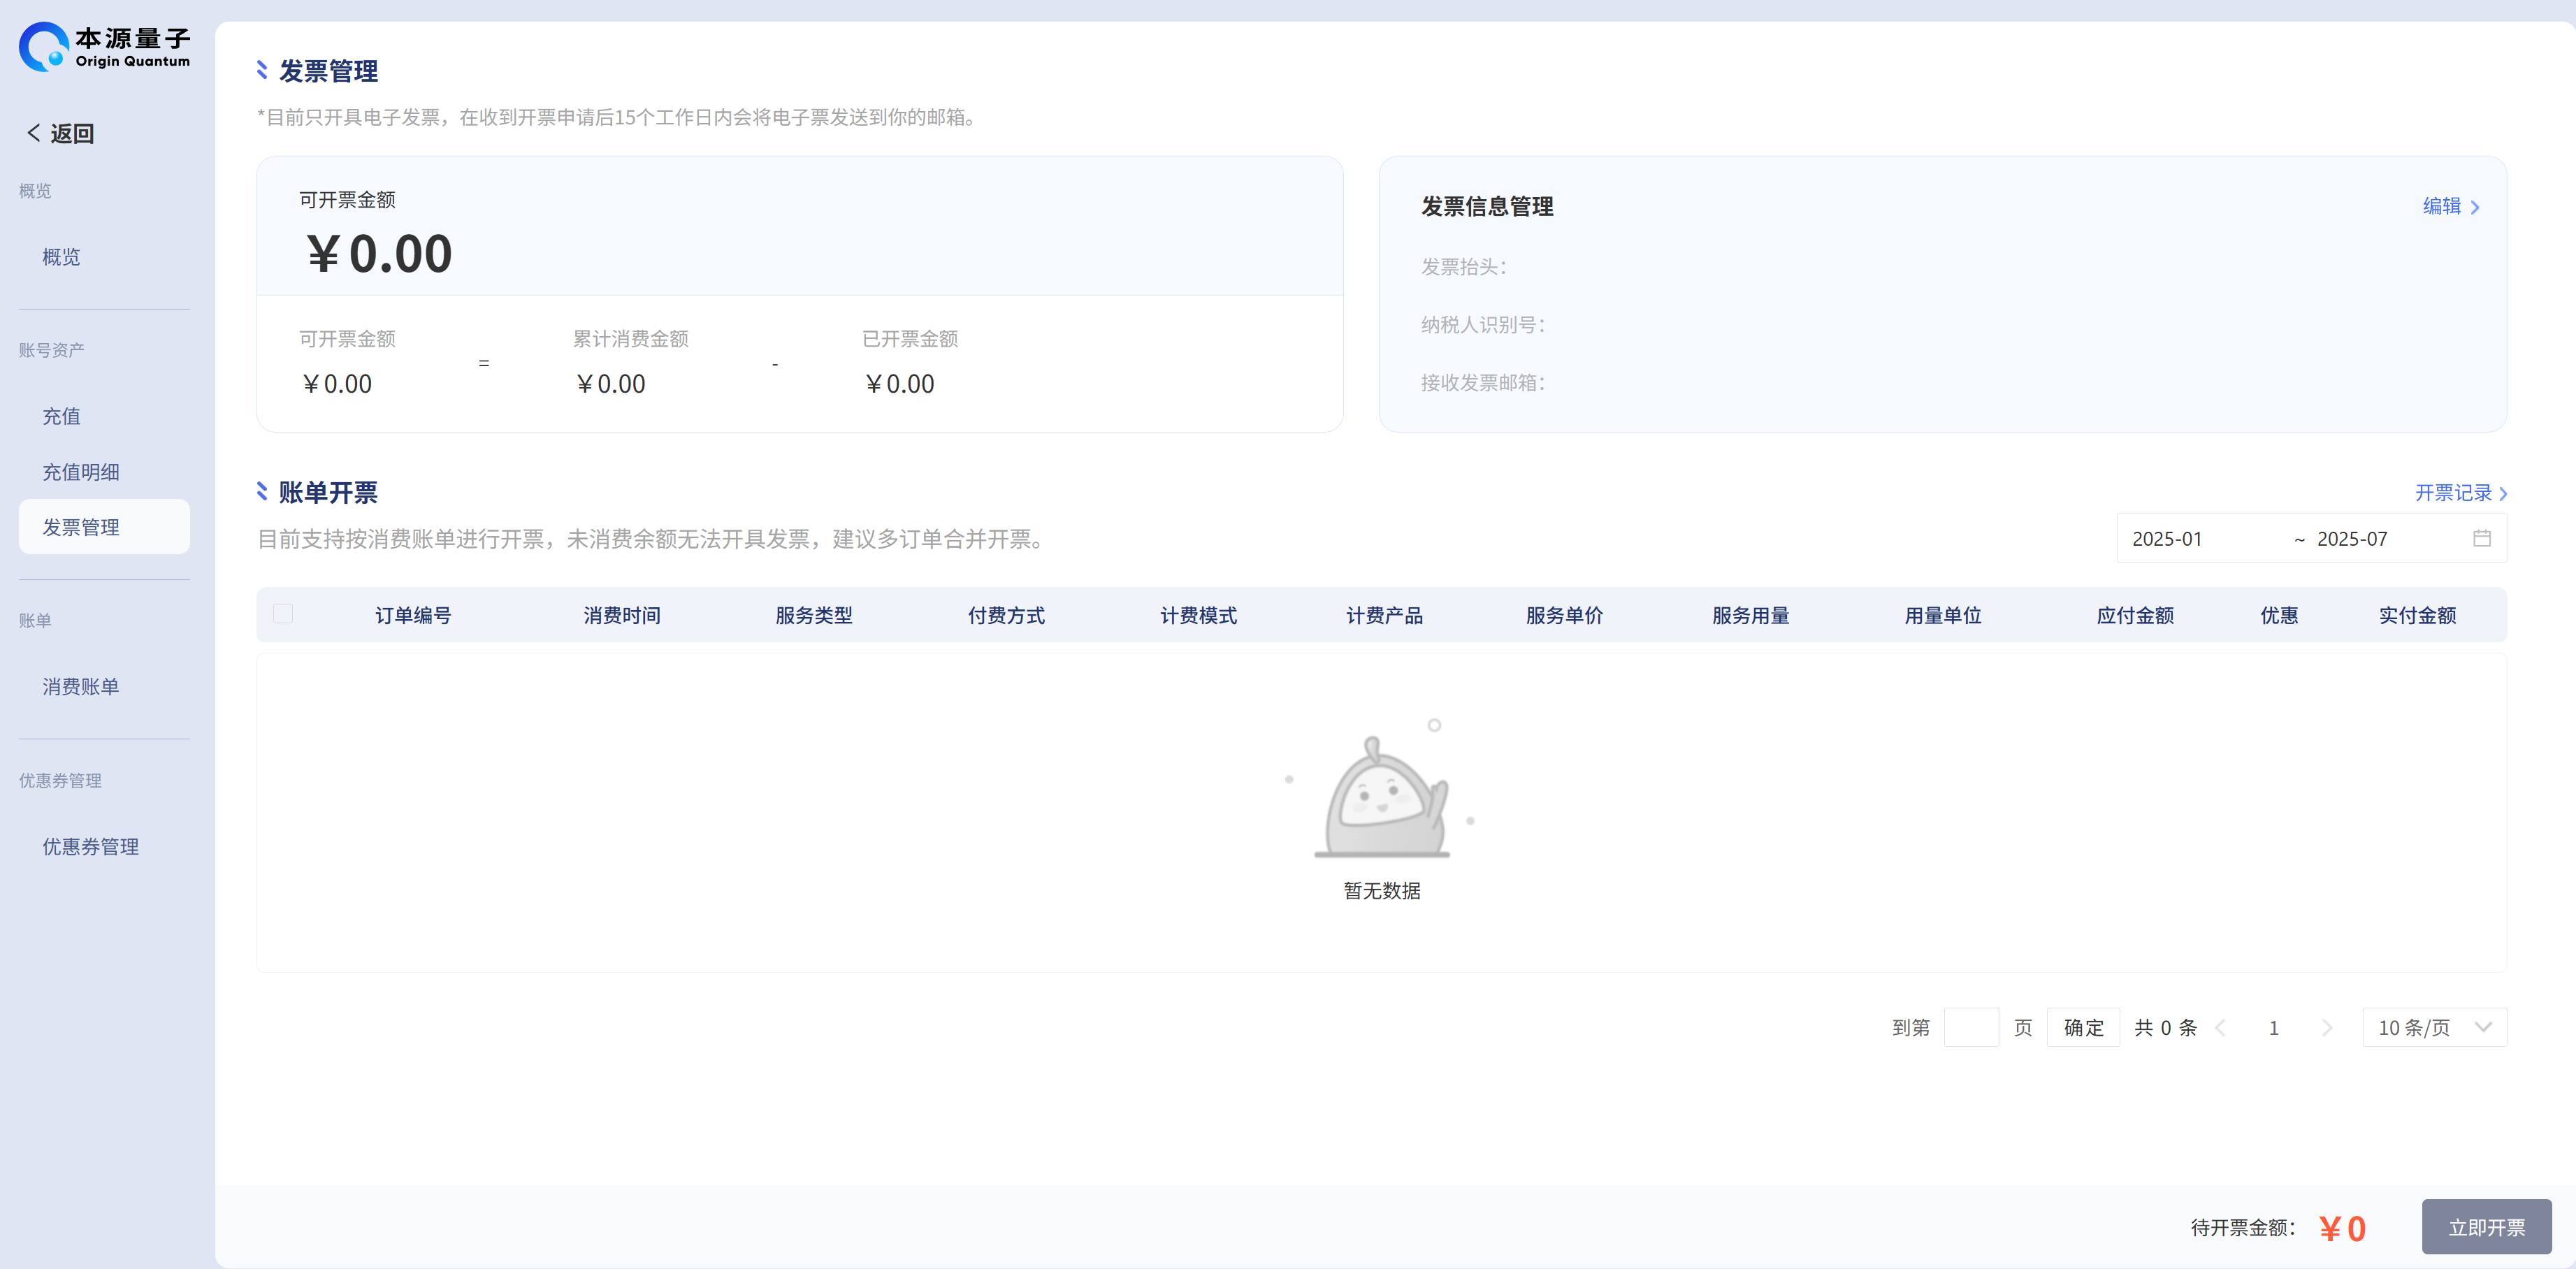The width and height of the screenshot is (2576, 1269).
Task: Click the arrow icon beside 开票记录
Action: pyautogui.click(x=2503, y=494)
